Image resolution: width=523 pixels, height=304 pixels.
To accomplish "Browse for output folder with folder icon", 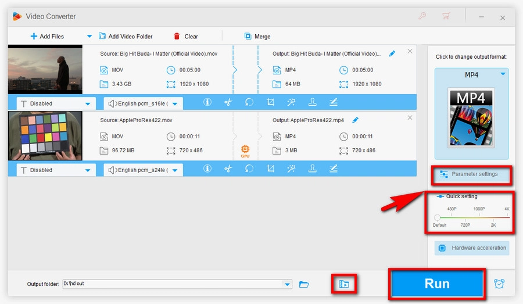I will click(x=304, y=284).
